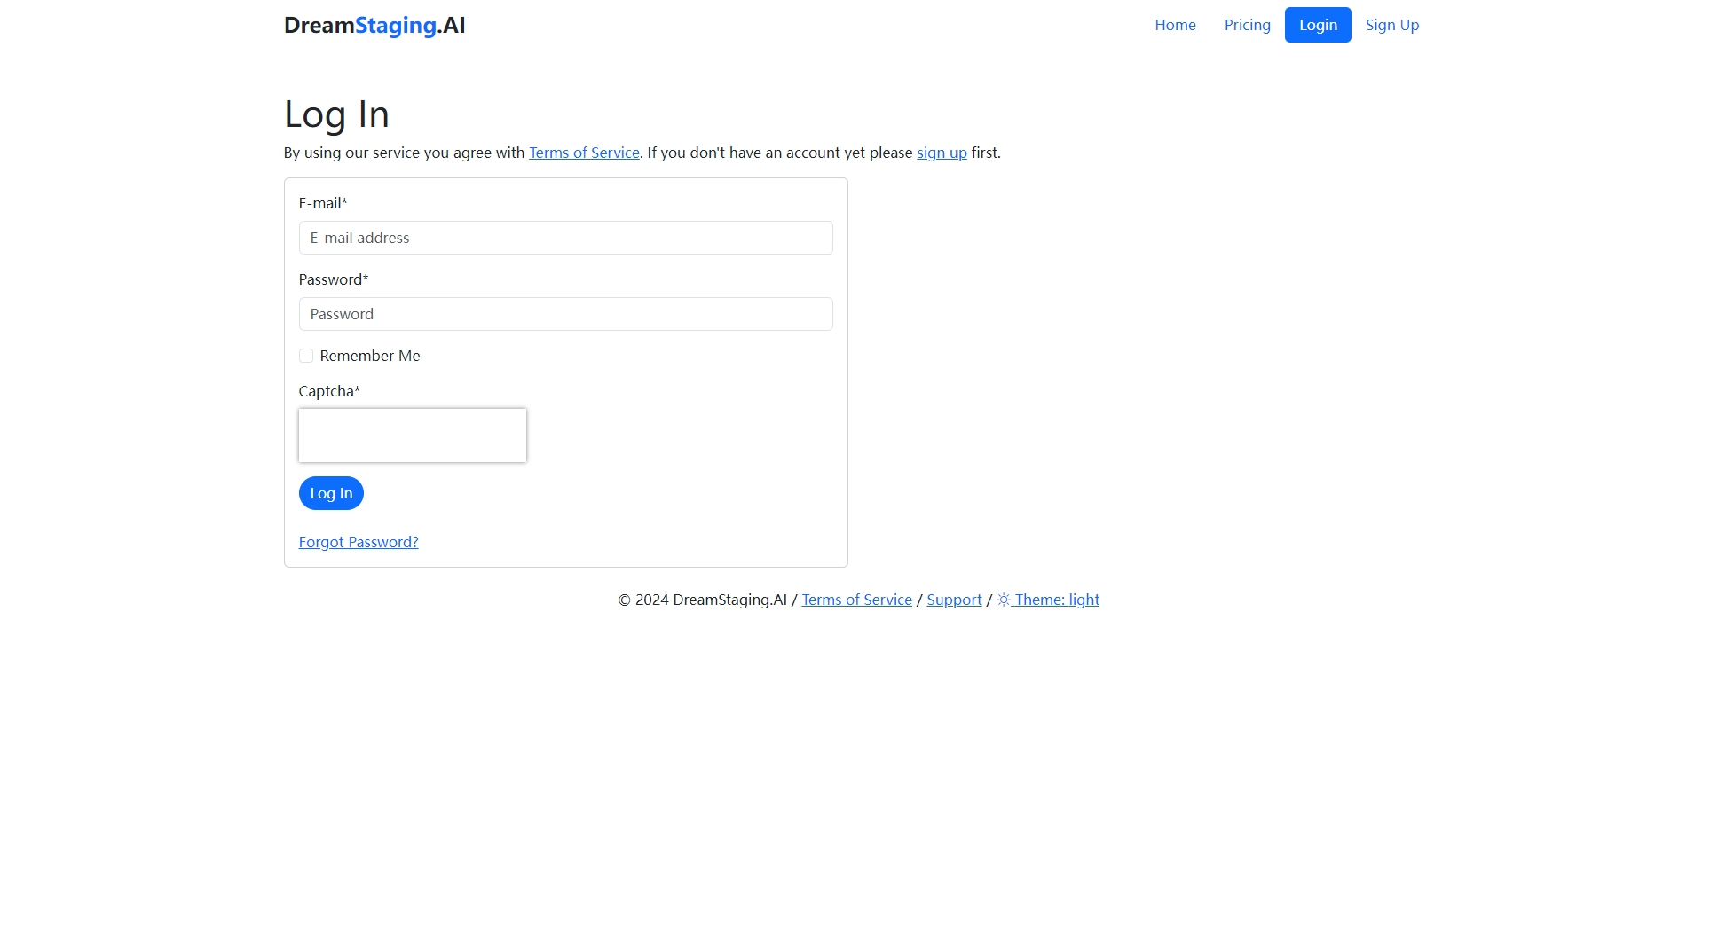Click the 'Remember Me' label text
This screenshot has width=1718, height=926.
(370, 356)
